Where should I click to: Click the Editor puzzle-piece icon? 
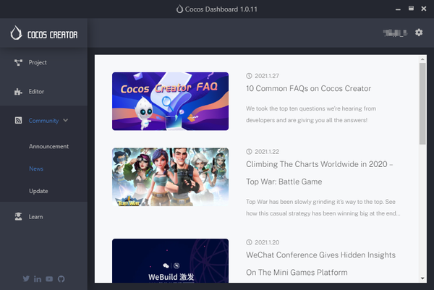(18, 92)
